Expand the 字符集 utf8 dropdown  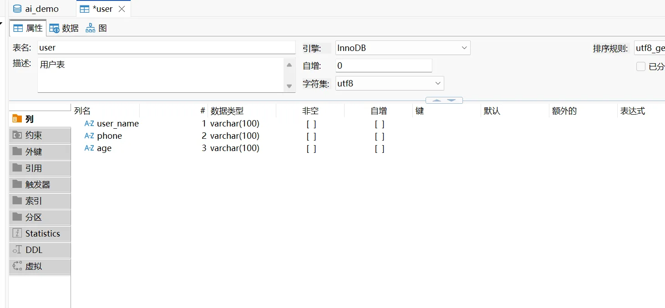tap(390, 83)
